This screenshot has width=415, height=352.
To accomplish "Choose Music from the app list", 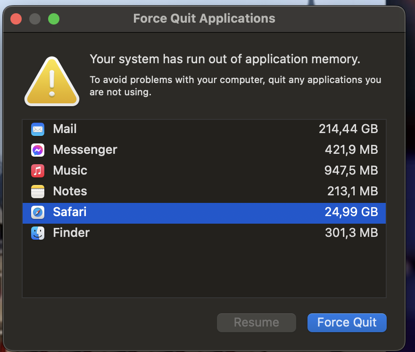I will (x=70, y=170).
